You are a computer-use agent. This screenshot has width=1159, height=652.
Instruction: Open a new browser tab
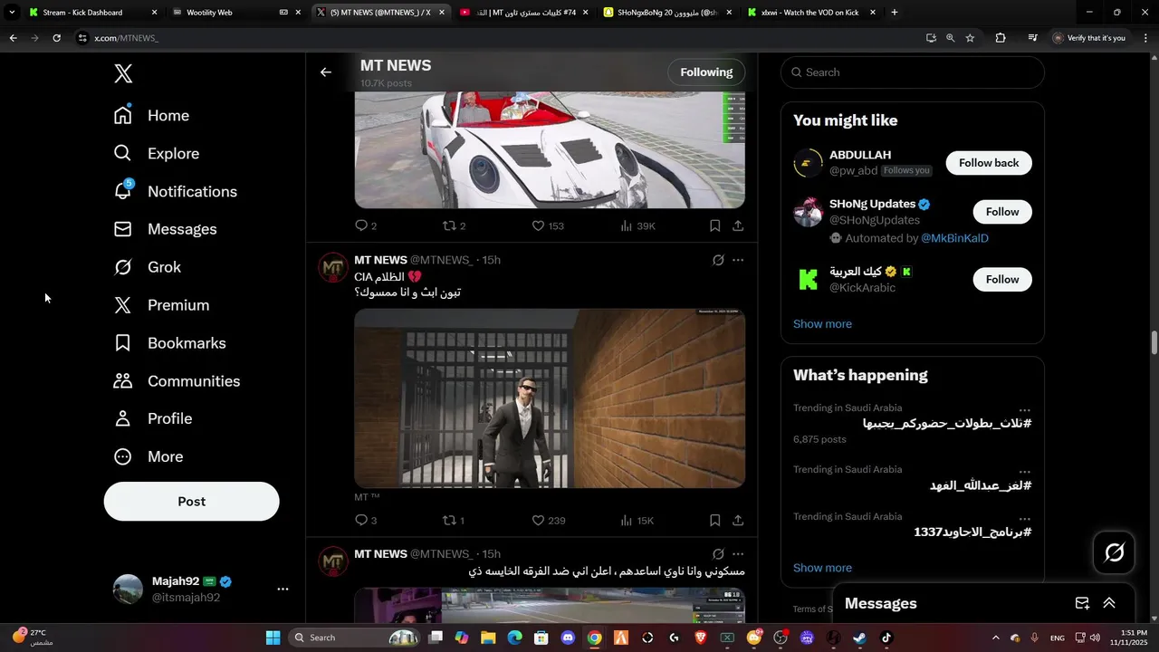tap(895, 13)
